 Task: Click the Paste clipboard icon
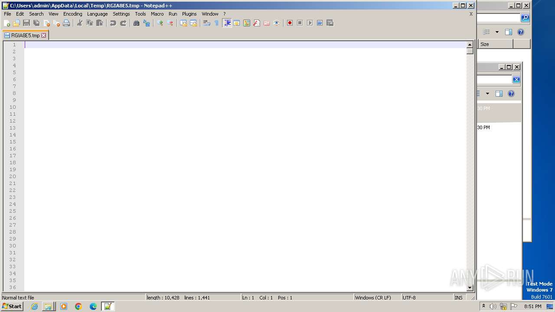[100, 23]
